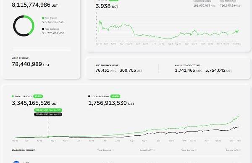The height and width of the screenshot is (163, 252).
Task: Click green square icon beside Total Deposit heading
Action: pos(13,96)
